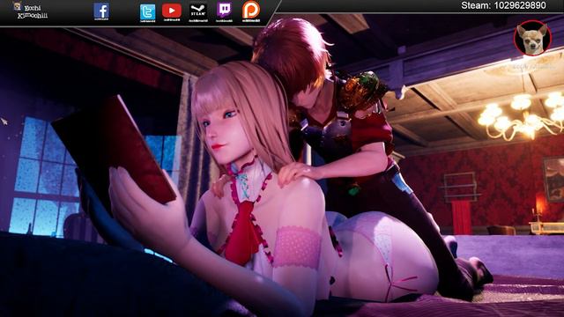The height and width of the screenshot is (317, 564).
Task: Click the Ecchi Kimochiii channel logo
Action: click(x=30, y=11)
